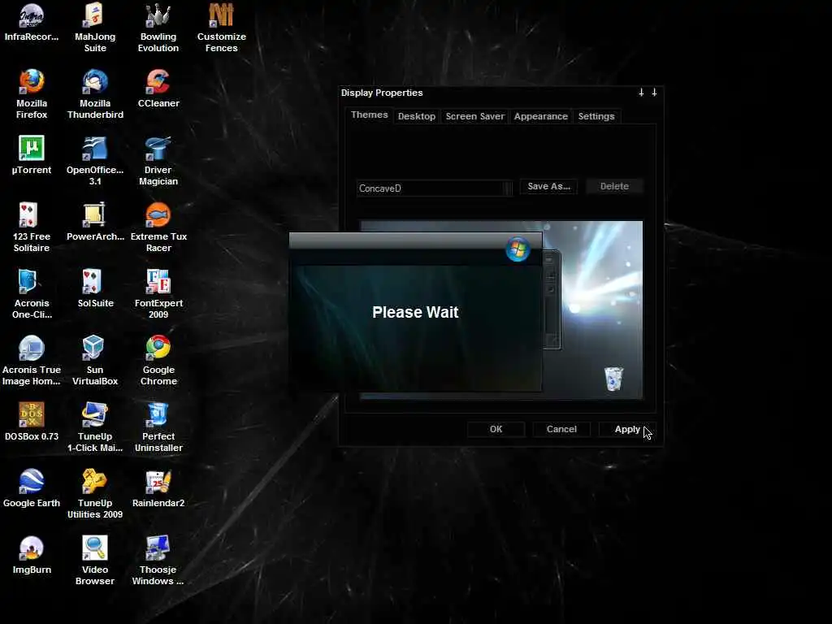Open Bowling Evolution desktop icon
832x624 pixels.
[x=158, y=27]
